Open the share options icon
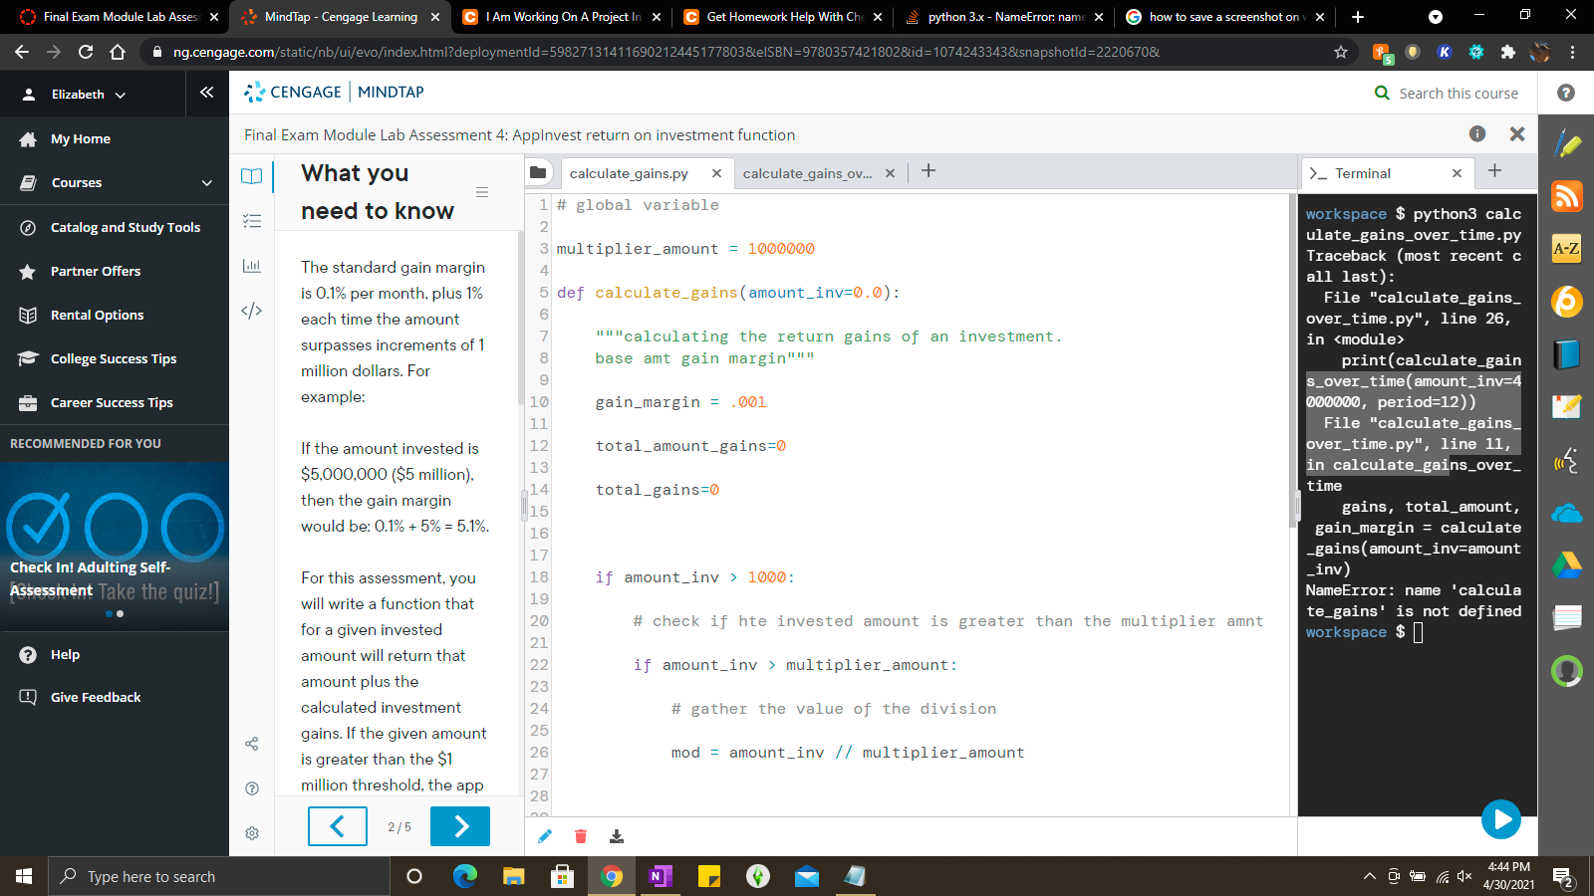The width and height of the screenshot is (1594, 896). pyautogui.click(x=251, y=744)
